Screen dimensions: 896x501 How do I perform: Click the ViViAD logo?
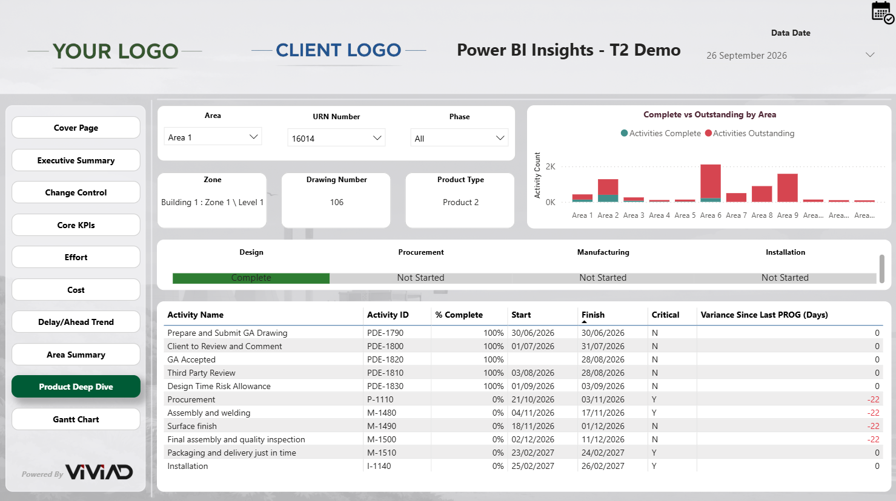(99, 473)
